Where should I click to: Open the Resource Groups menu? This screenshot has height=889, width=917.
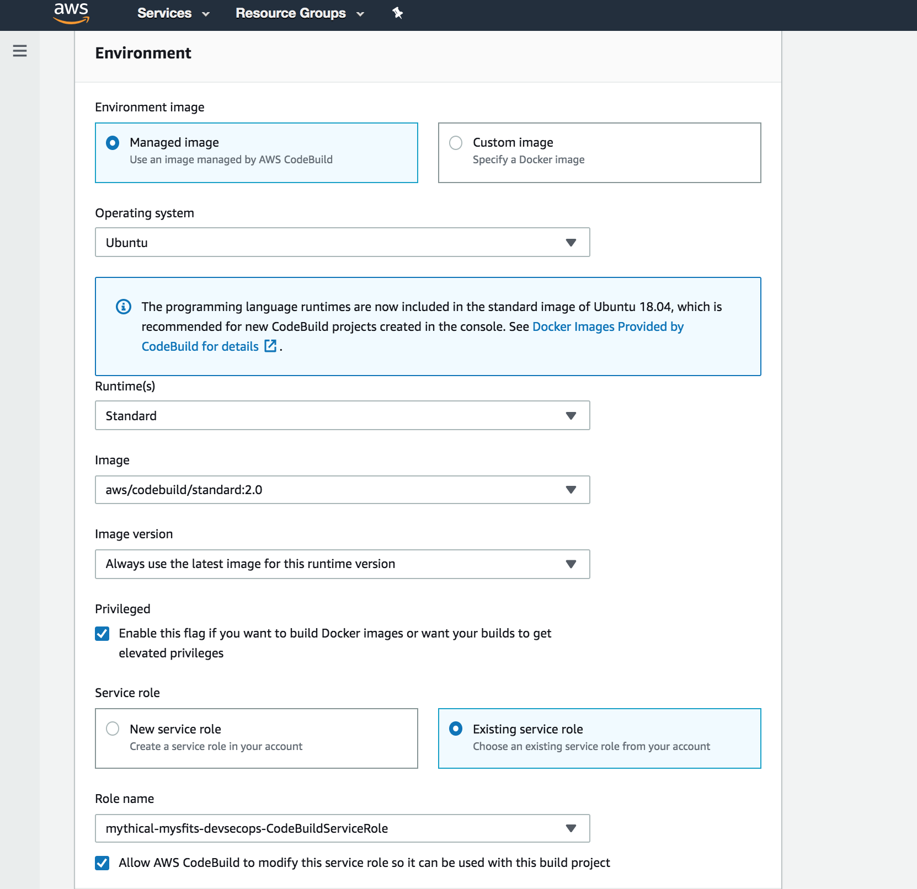[x=300, y=13]
